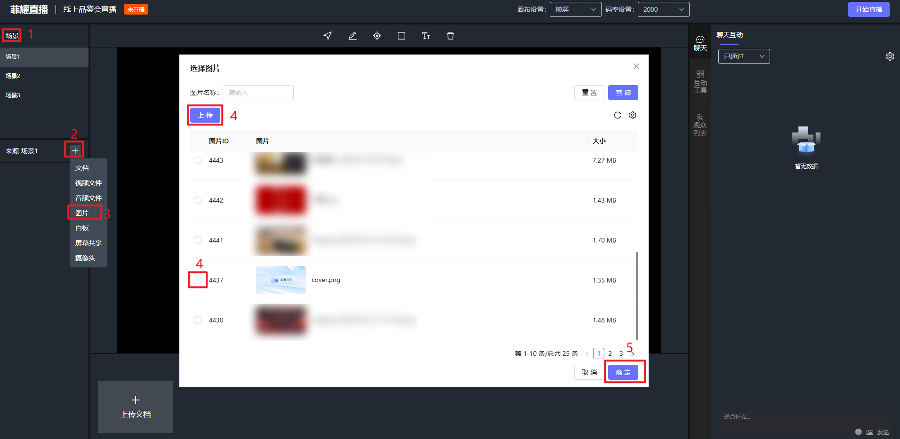The image size is (900, 439).
Task: Open the canvas orientation dropdown 横屏
Action: pyautogui.click(x=575, y=9)
